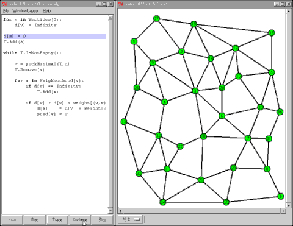
Task: Click the line 'T.Remove(v)'
Action: pyautogui.click(x=29, y=69)
